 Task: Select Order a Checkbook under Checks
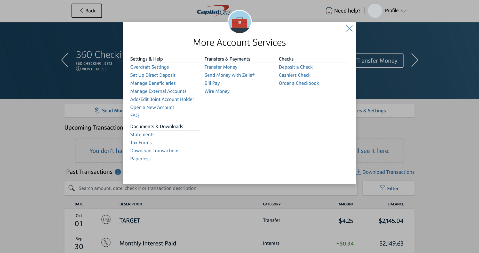(x=299, y=83)
